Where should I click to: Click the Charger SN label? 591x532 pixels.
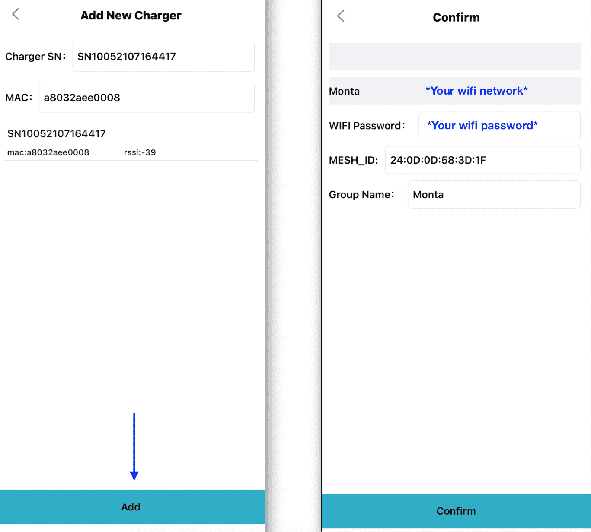coord(35,57)
